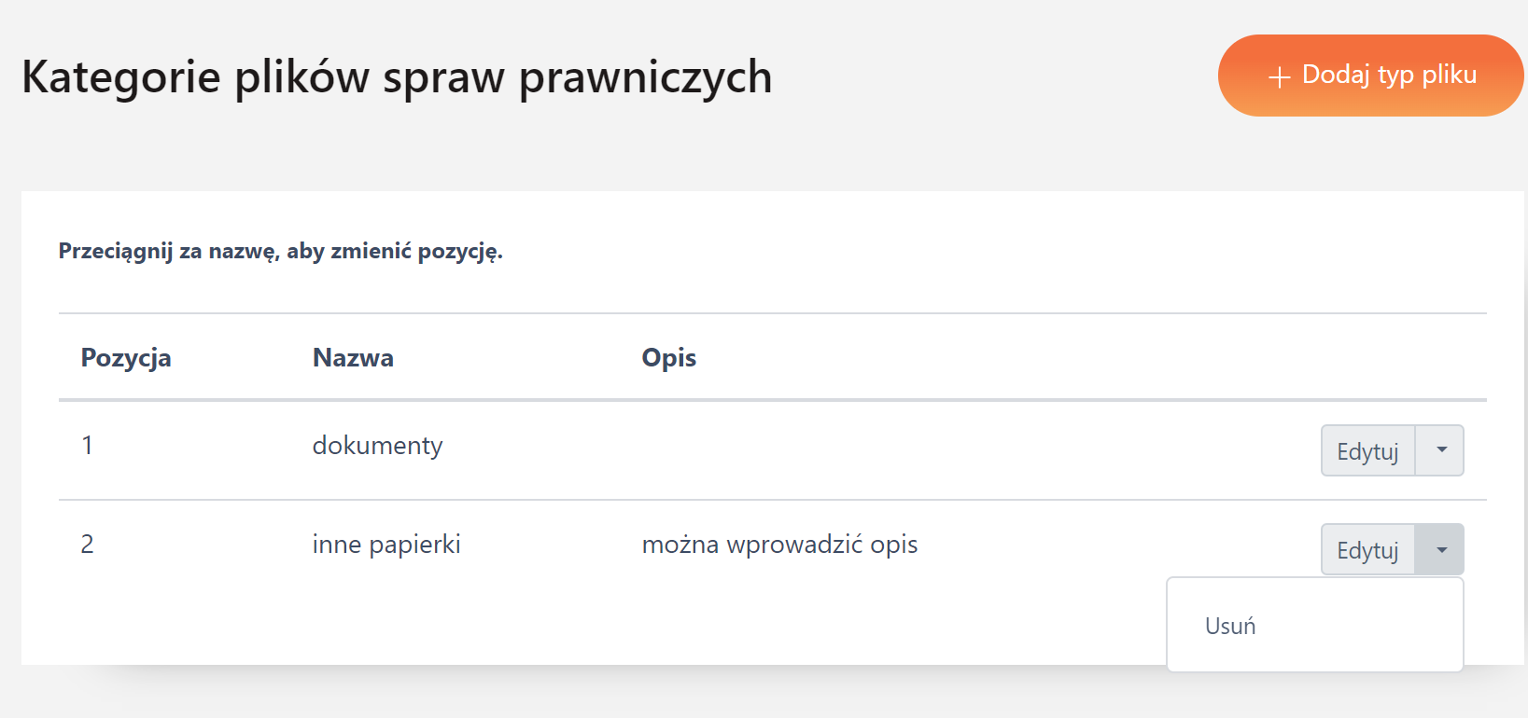Edit the "dokumenty" category with Edytuj
The image size is (1528, 718).
point(1367,451)
